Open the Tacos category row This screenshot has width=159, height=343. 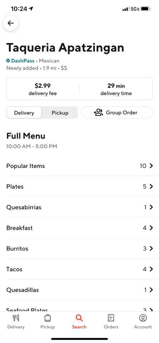coord(79,269)
